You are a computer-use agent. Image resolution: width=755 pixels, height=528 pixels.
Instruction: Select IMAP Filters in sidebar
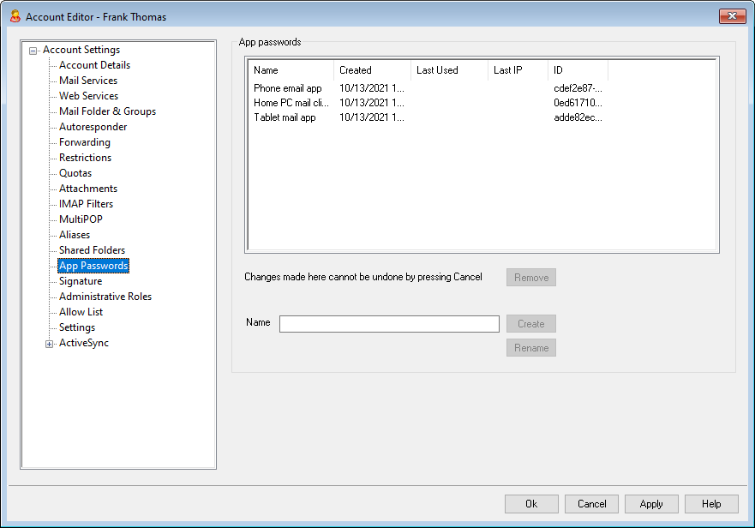point(86,204)
